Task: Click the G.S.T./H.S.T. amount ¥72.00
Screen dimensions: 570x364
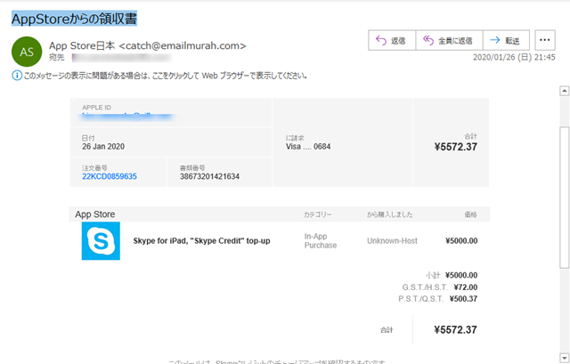Action: pos(465,287)
